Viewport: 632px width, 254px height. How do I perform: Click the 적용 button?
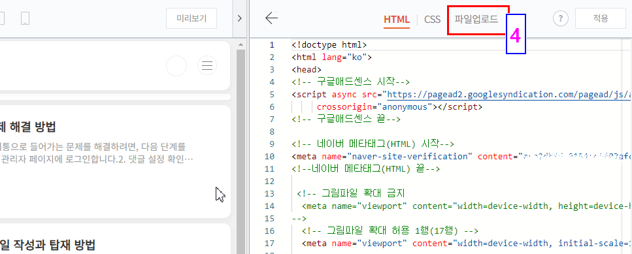click(601, 18)
